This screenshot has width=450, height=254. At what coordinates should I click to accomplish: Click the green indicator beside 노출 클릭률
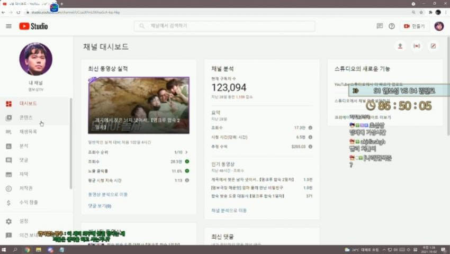[187, 171]
